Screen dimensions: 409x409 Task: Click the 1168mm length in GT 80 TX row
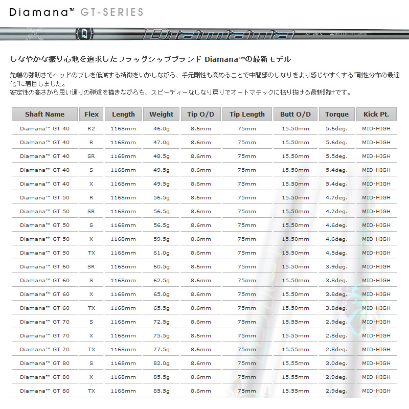(x=123, y=391)
